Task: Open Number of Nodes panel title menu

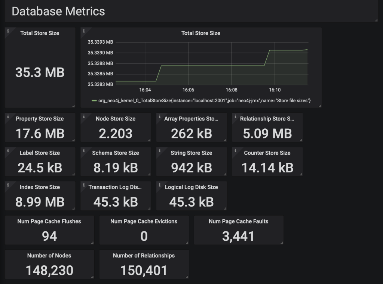Action: point(49,256)
